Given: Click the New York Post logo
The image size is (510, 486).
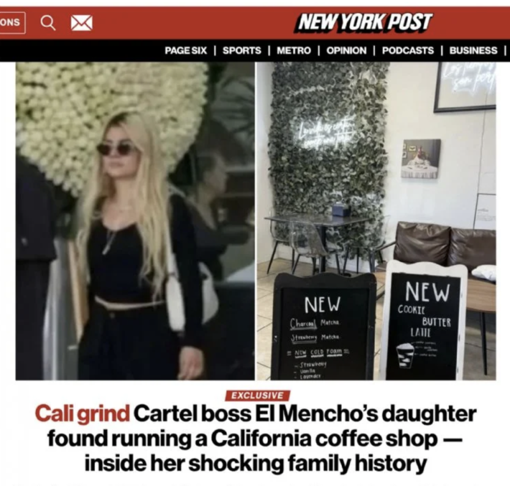Looking at the screenshot, I should point(363,22).
